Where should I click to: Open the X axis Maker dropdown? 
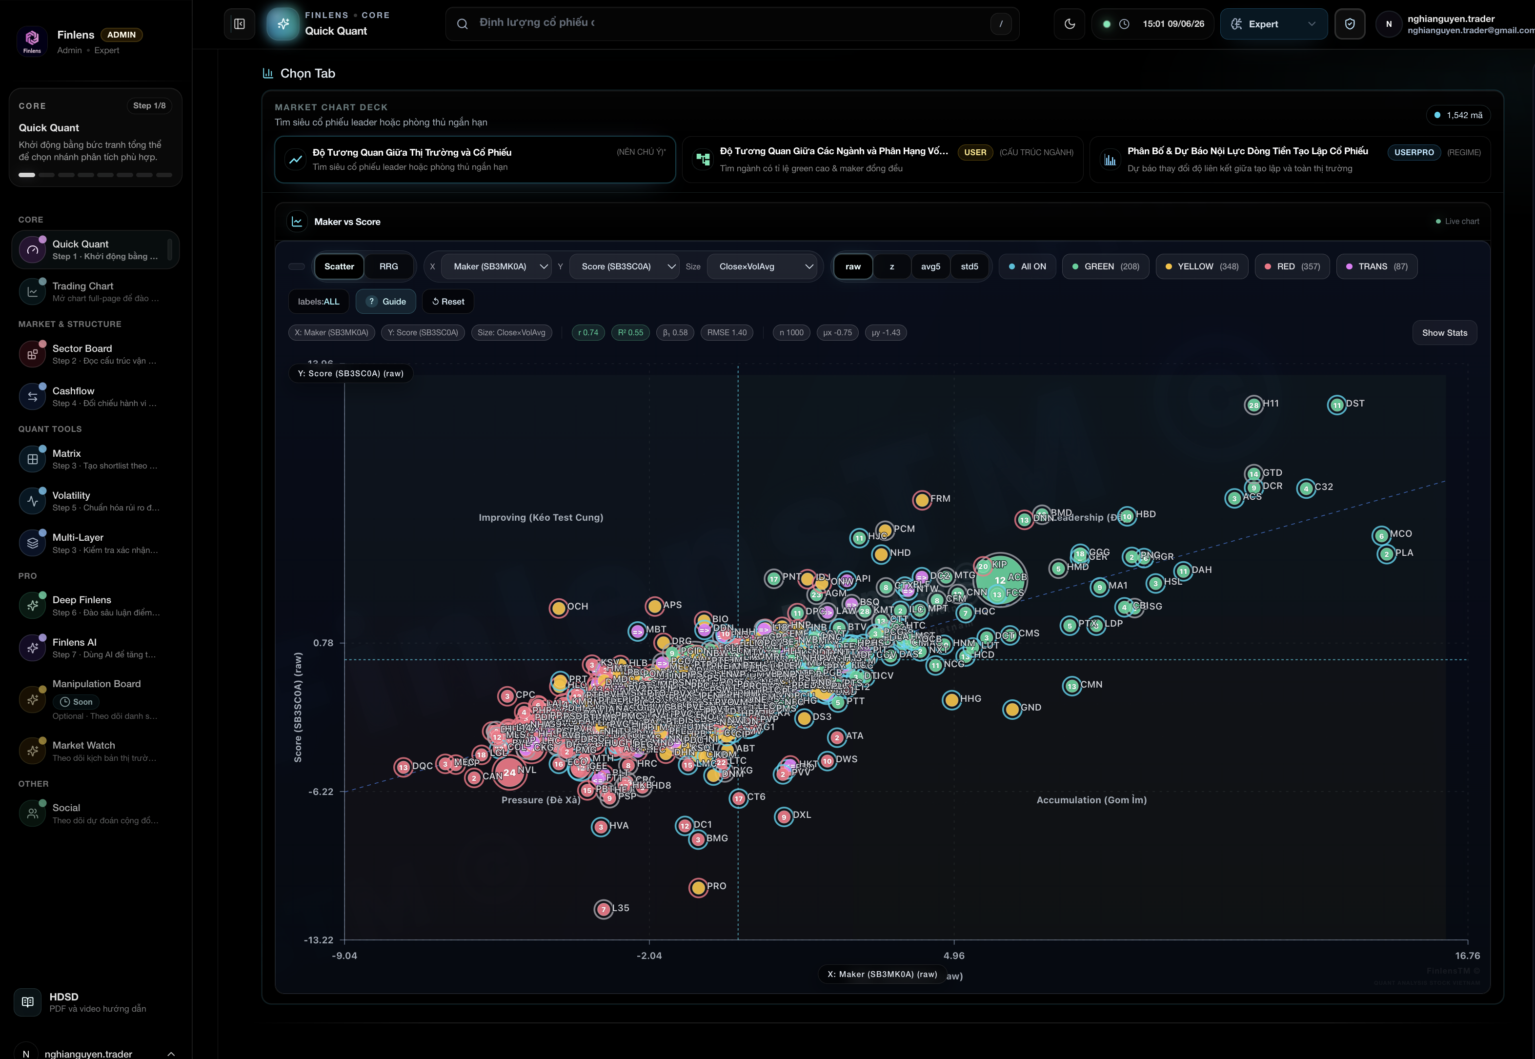(x=496, y=266)
